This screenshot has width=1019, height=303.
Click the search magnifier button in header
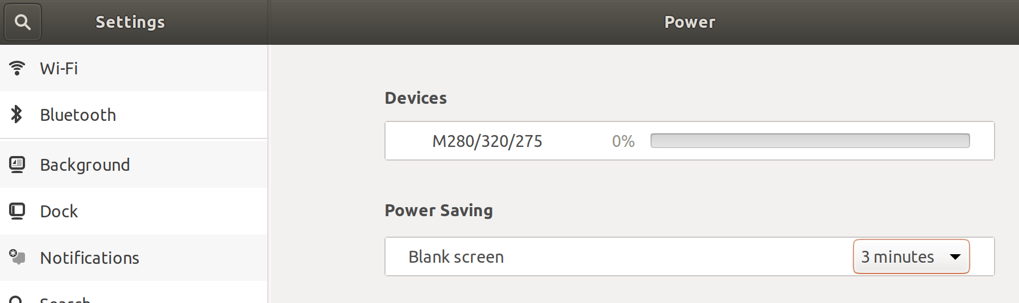pyautogui.click(x=23, y=22)
